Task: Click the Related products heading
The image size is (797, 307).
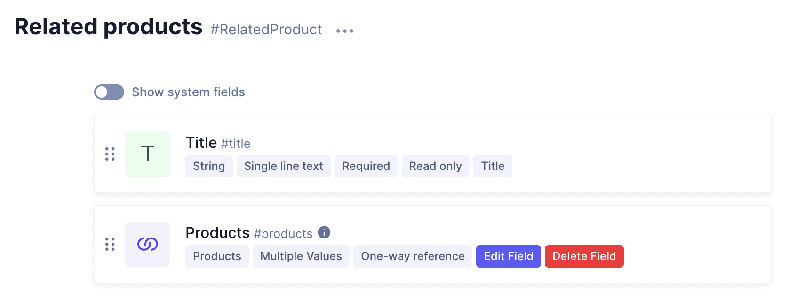Action: pos(108,27)
